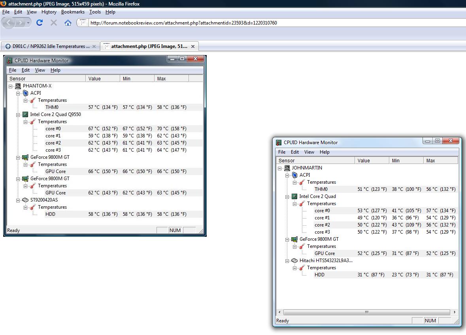This screenshot has height=335, width=466.
Task: Click the ST9200420AS hard drive icon
Action: [26, 200]
